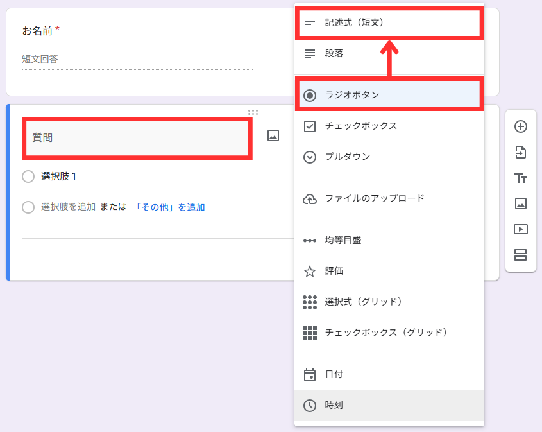Viewport: 542px width, 432px height.
Task: Click the Add image icon in side toolbar
Action: [521, 203]
